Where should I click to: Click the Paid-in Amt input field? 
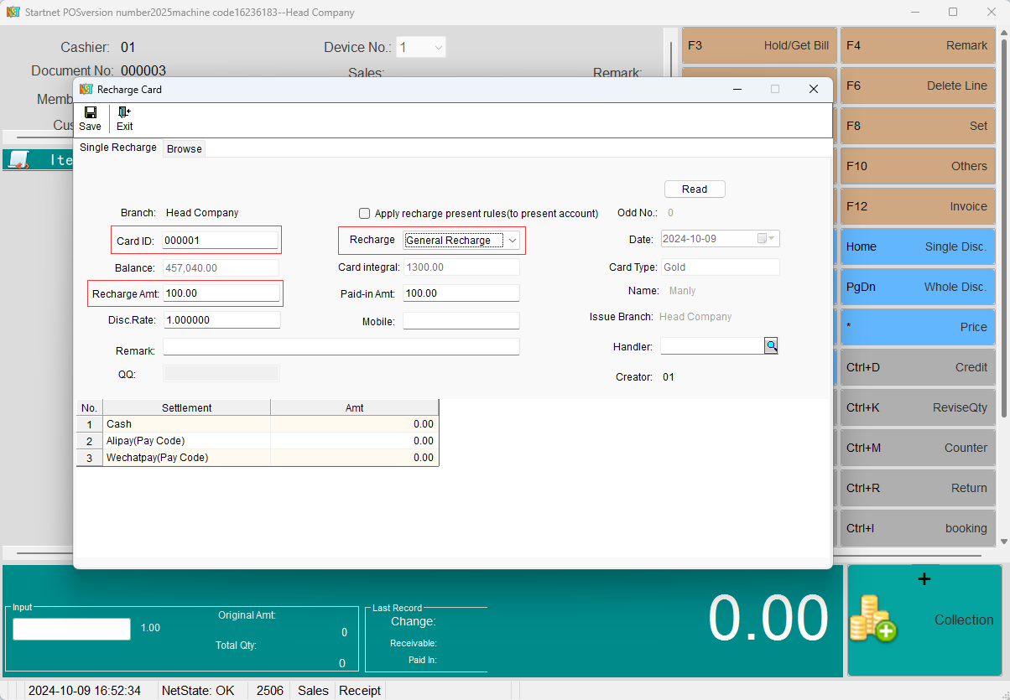(461, 293)
